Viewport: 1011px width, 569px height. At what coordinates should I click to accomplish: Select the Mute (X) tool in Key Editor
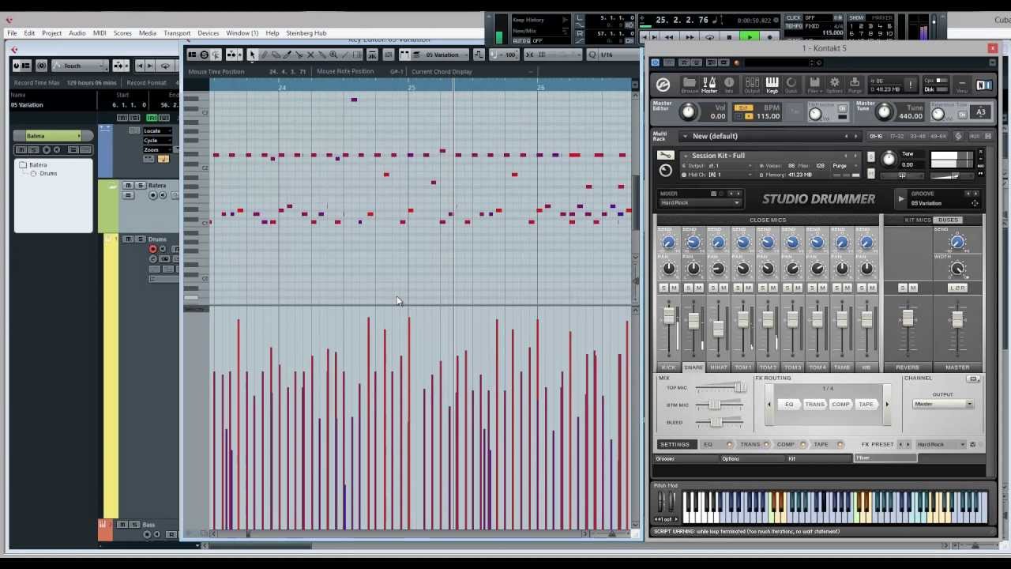click(310, 55)
